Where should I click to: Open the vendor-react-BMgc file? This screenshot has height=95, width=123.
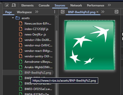pos(39,51)
